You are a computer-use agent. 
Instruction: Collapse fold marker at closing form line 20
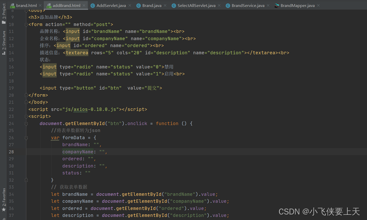26,95
